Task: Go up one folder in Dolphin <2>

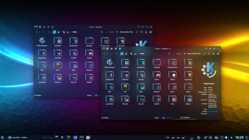Action: (x=116, y=54)
